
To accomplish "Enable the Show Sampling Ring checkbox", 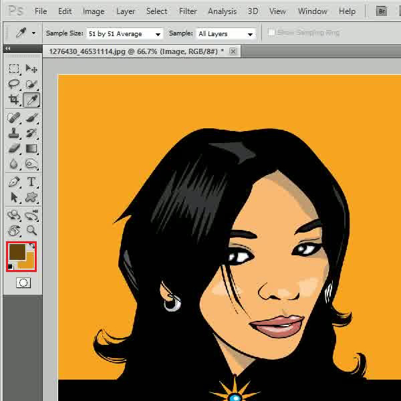I will click(271, 33).
